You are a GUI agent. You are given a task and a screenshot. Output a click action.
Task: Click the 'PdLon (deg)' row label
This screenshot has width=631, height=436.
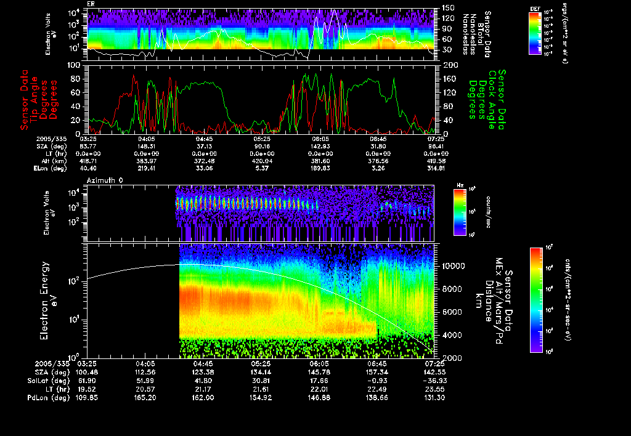(x=48, y=398)
